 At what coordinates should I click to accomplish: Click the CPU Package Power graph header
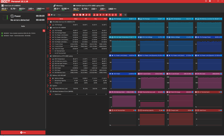[x=209, y=37]
